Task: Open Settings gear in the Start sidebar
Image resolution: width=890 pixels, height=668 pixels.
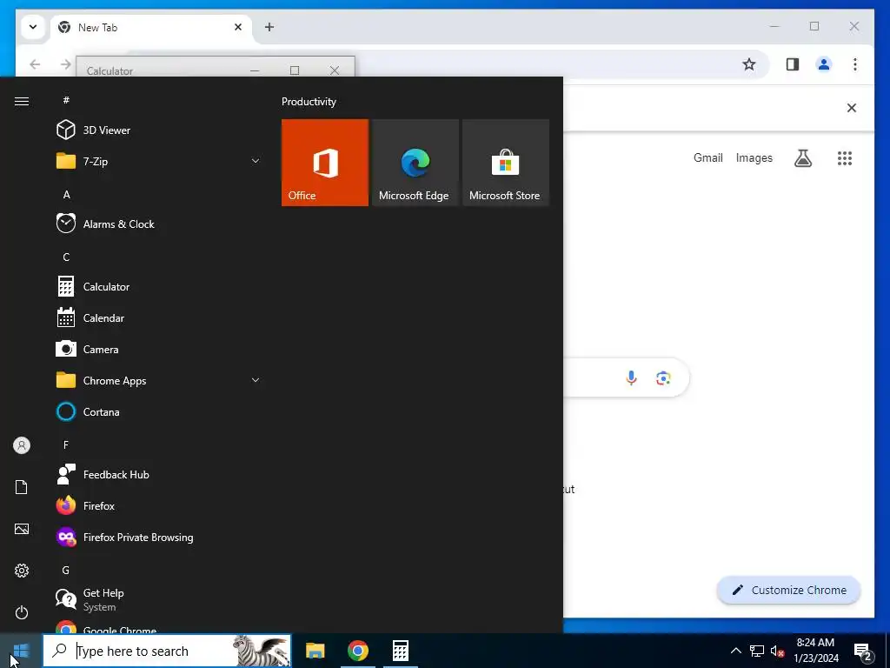Action: point(22,571)
